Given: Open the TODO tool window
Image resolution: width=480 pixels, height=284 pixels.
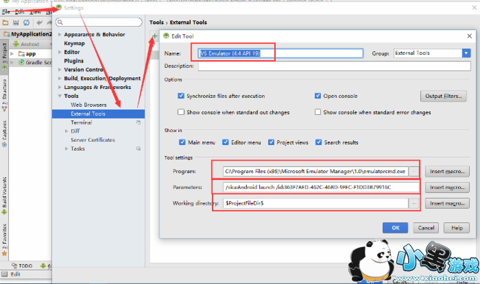Looking at the screenshot, I should (x=22, y=266).
